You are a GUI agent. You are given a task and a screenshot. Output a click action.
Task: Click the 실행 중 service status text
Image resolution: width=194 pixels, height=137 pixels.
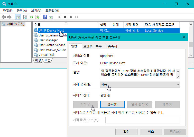105,95
